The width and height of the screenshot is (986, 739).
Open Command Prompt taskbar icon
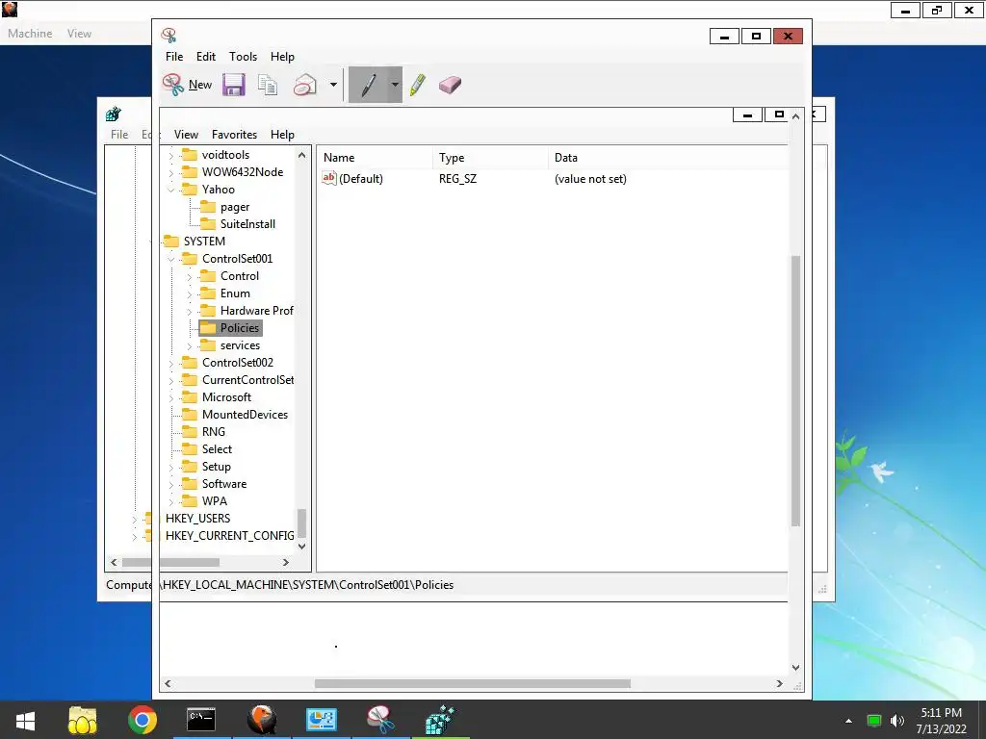tap(201, 720)
